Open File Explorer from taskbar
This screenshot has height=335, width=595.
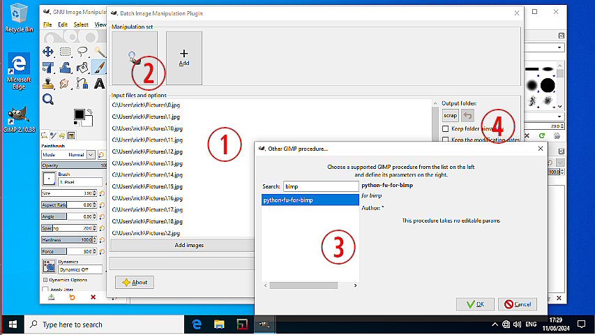pyautogui.click(x=219, y=325)
